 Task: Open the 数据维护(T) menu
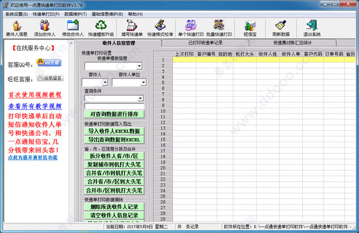[x=75, y=14]
